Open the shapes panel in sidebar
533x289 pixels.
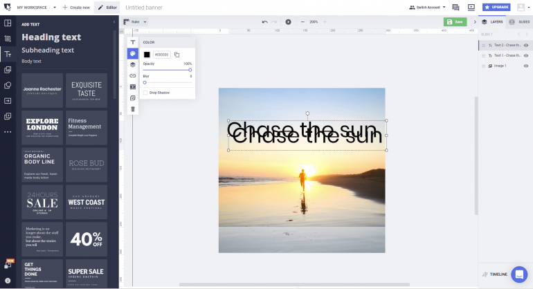coord(8,85)
